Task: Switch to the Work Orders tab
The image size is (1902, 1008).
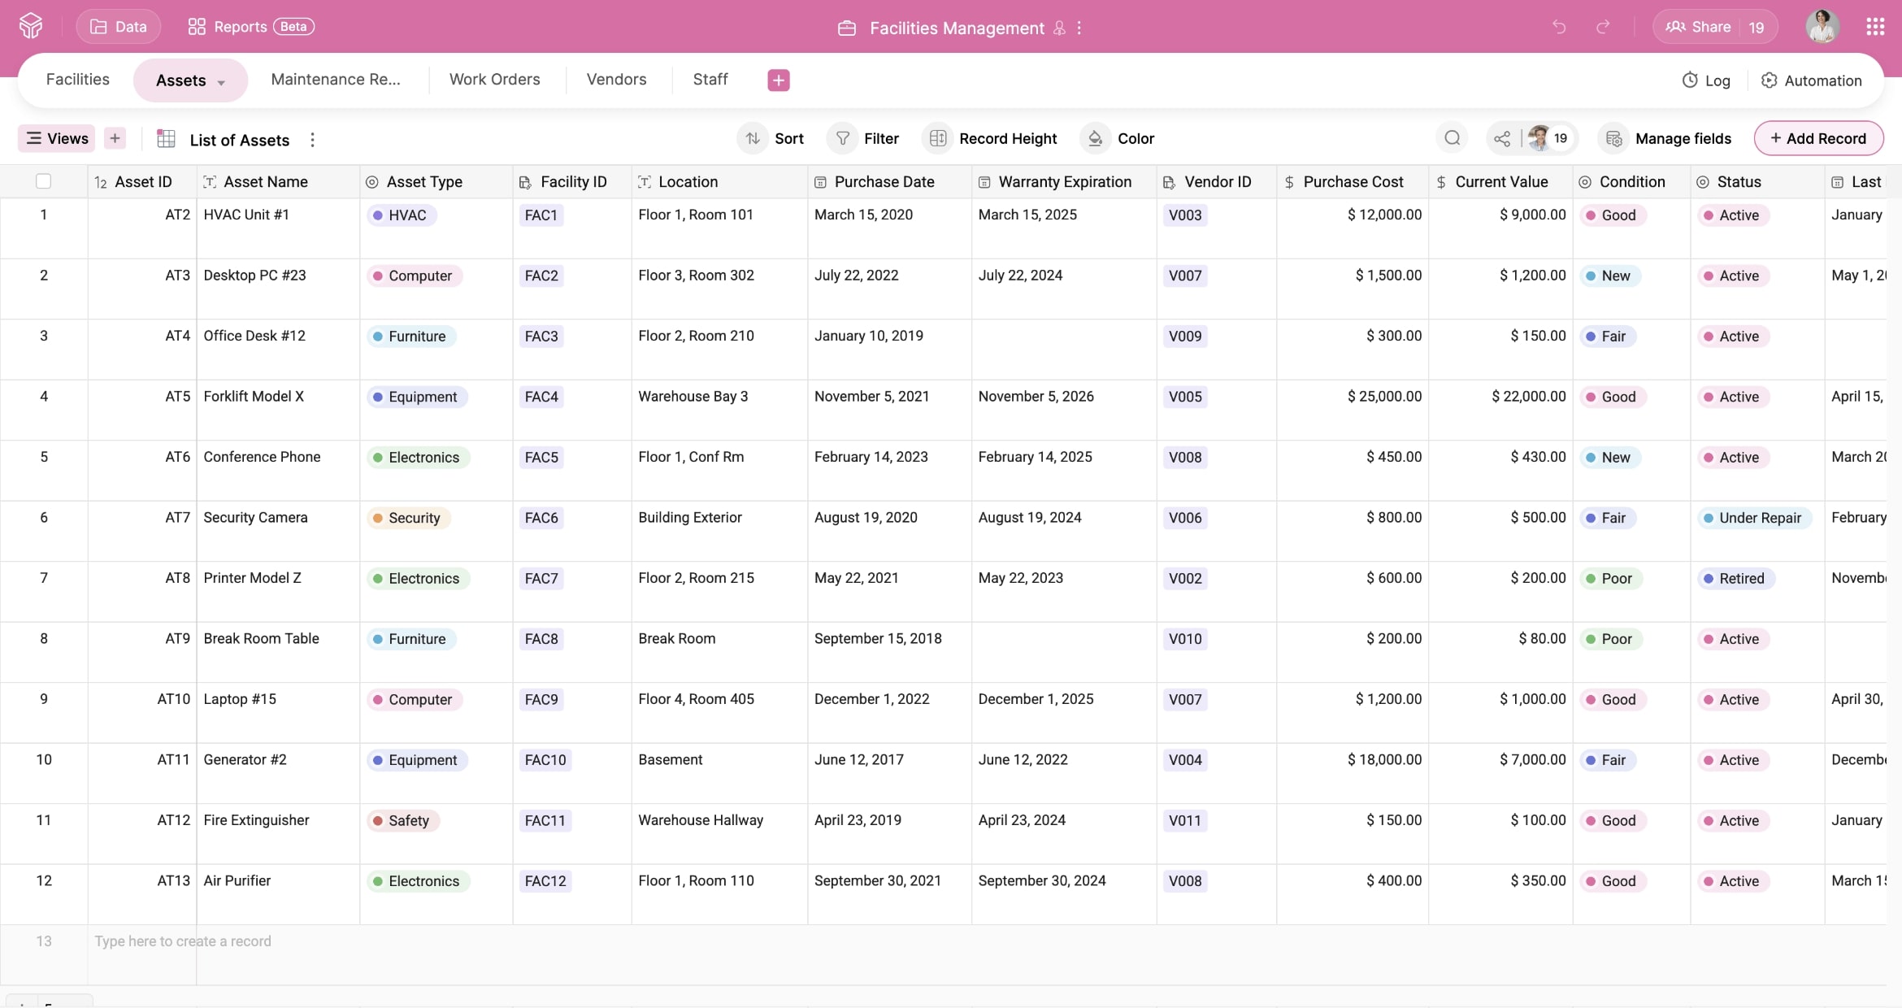Action: click(494, 80)
